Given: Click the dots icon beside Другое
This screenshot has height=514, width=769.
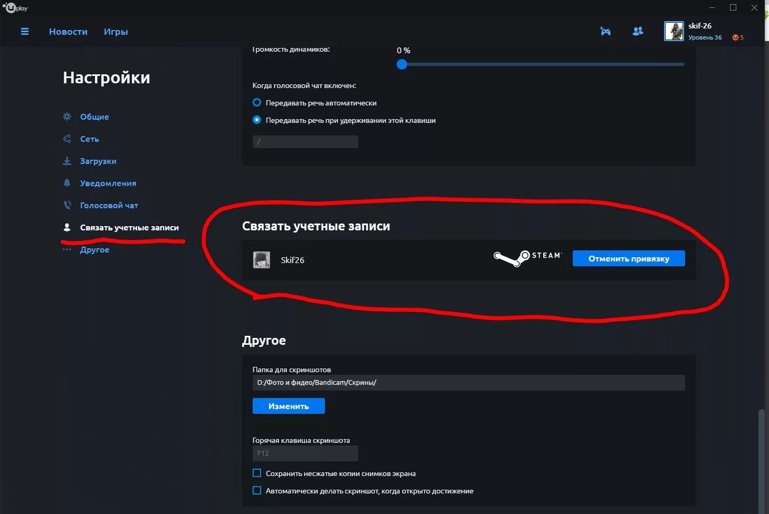Looking at the screenshot, I should pyautogui.click(x=67, y=249).
